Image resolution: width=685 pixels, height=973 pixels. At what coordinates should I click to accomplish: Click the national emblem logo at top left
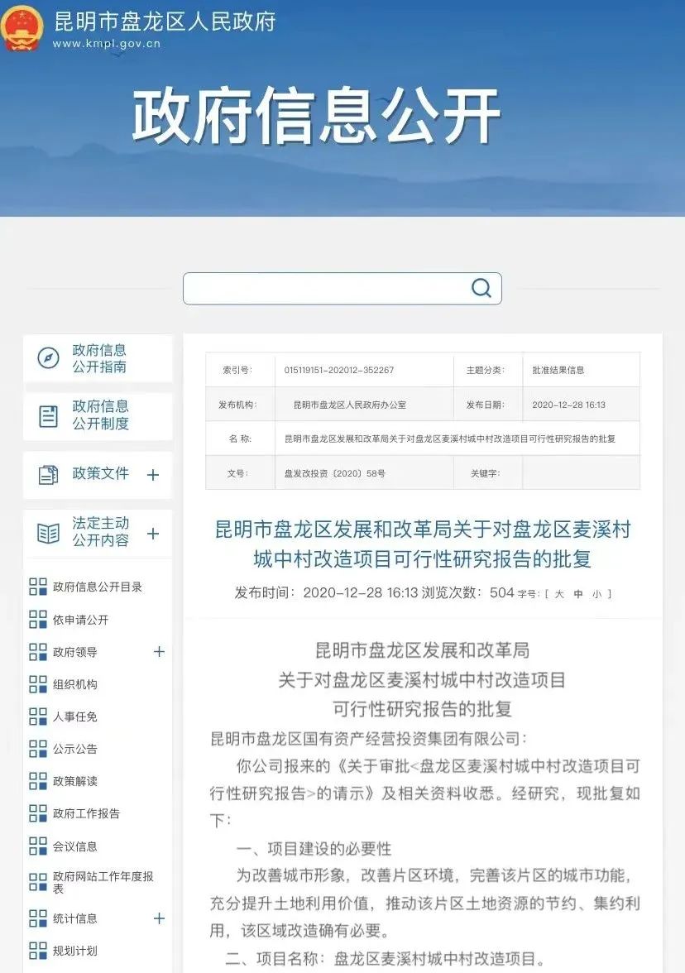click(23, 27)
